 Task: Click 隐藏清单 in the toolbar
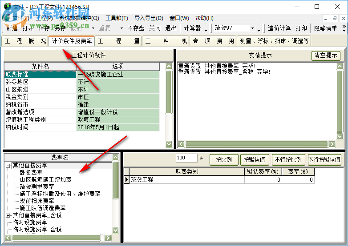tap(326, 28)
